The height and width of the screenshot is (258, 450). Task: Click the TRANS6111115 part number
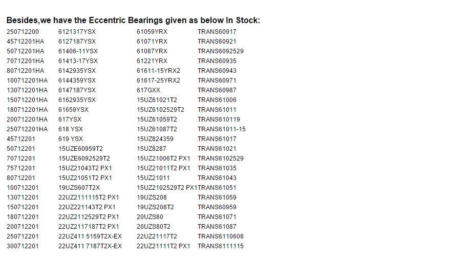(221, 246)
